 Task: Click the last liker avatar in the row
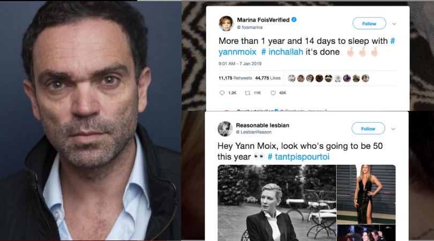pos(365,78)
